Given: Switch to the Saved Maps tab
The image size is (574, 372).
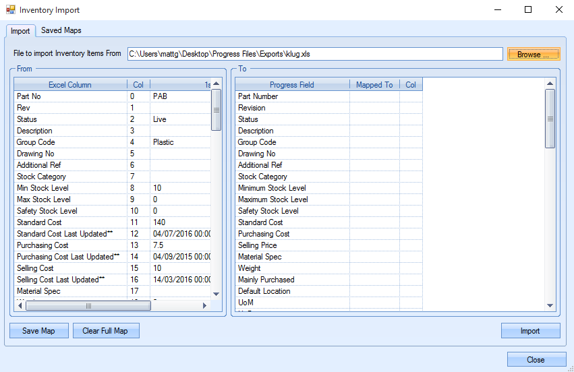Looking at the screenshot, I should (x=61, y=30).
